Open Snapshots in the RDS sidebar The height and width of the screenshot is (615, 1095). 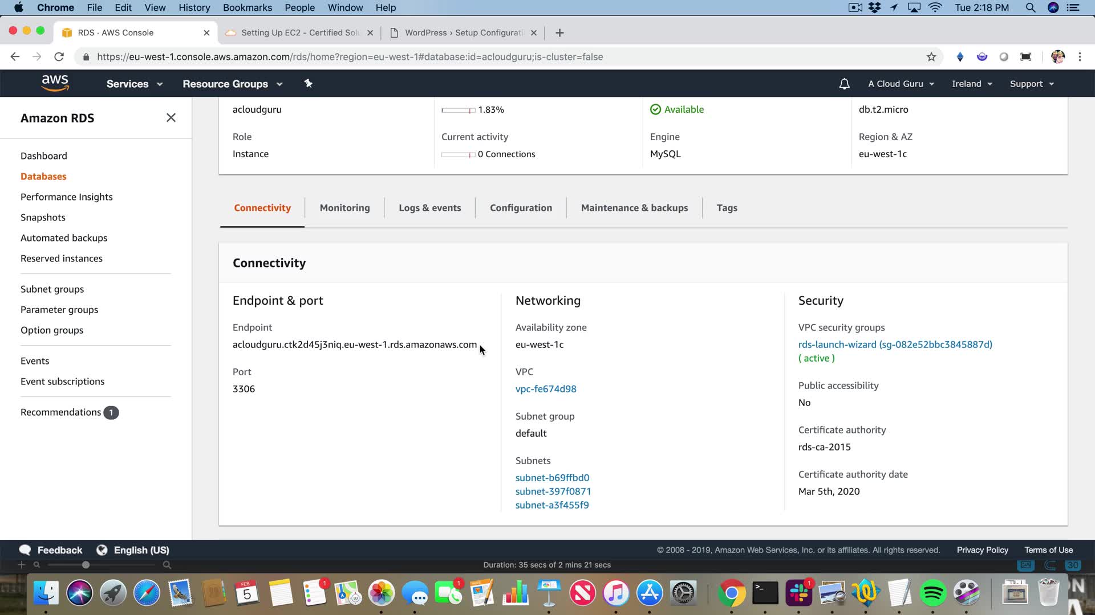(x=43, y=218)
